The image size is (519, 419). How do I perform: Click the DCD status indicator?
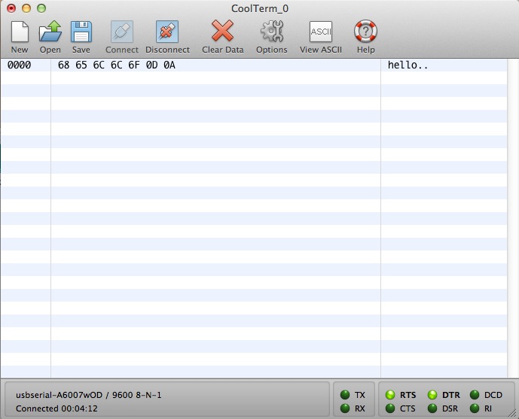tap(475, 395)
